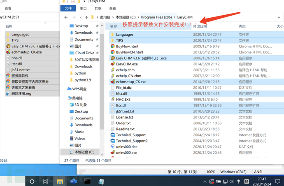Image resolution: width=284 pixels, height=186 pixels.
Task: Select License.txt file
Action: tap(124, 117)
